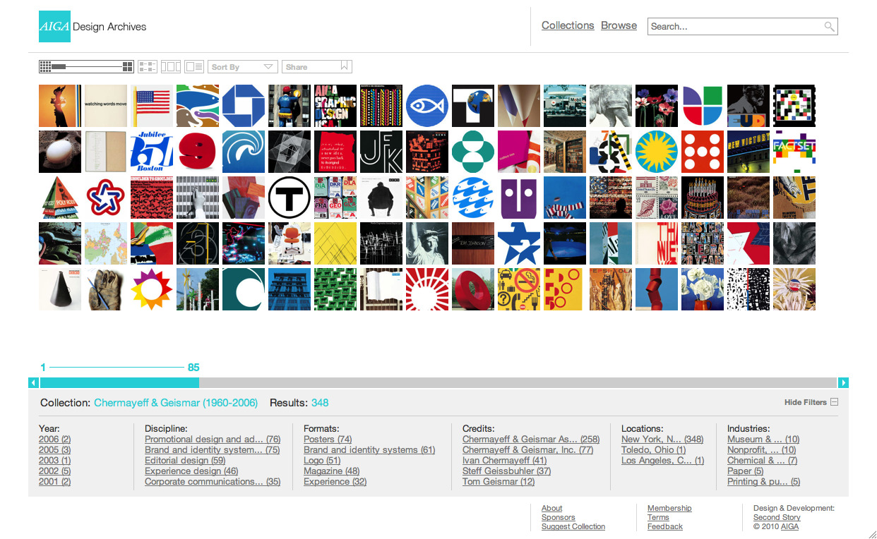
Task: Switch to the column strip view icon
Action: pos(170,66)
